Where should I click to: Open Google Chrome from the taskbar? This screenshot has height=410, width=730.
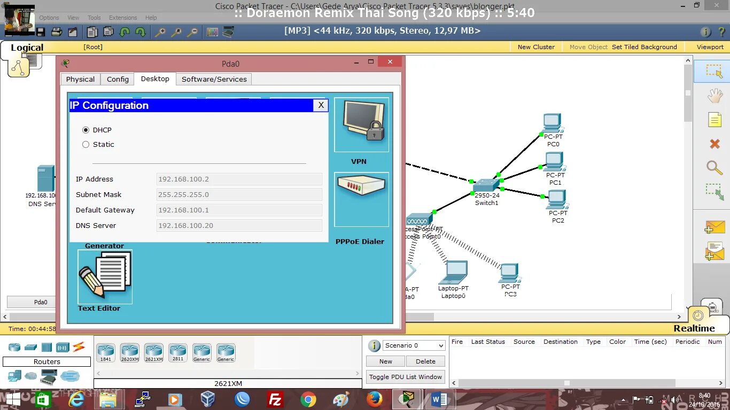click(x=308, y=399)
